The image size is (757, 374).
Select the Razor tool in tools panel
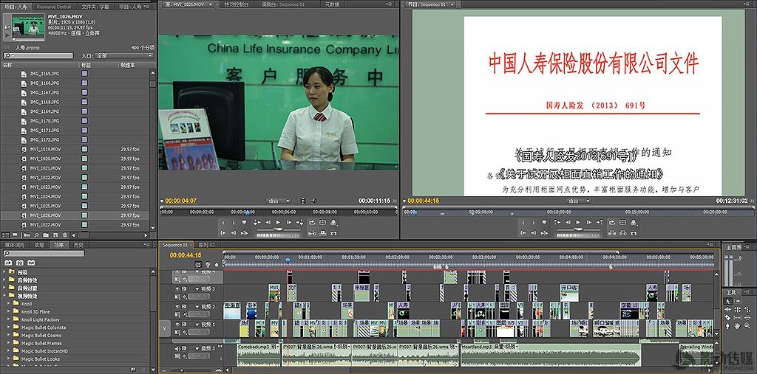point(727,317)
